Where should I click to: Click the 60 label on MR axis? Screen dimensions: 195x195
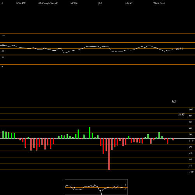[x=190, y=122]
